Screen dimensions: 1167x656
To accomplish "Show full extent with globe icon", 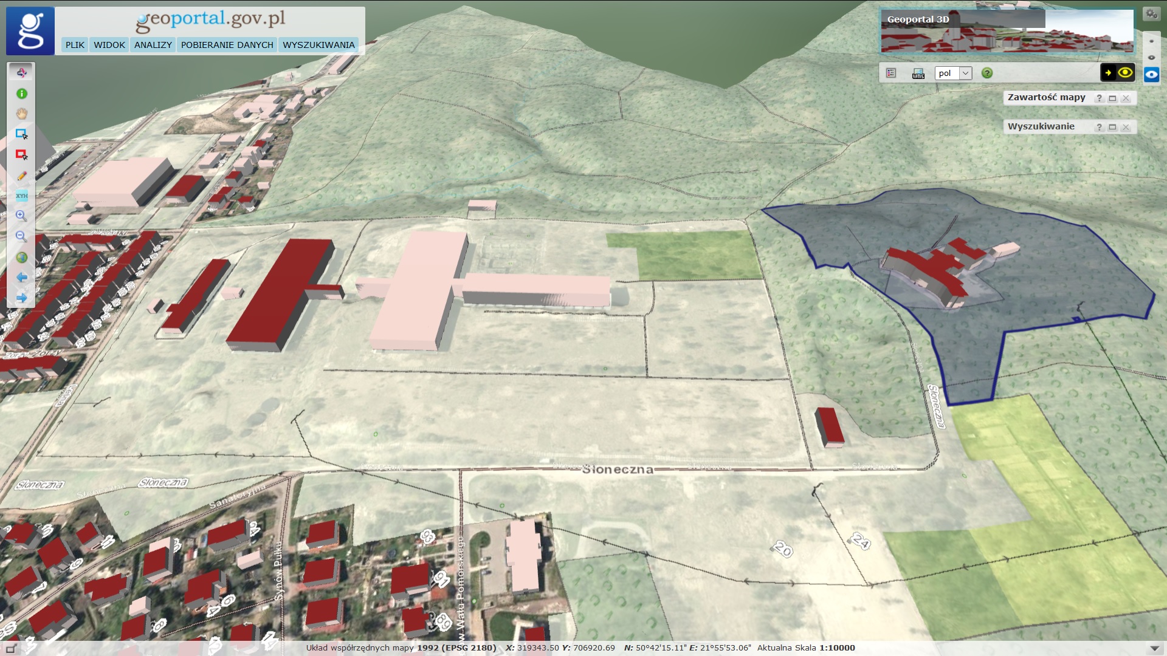I will coord(21,257).
